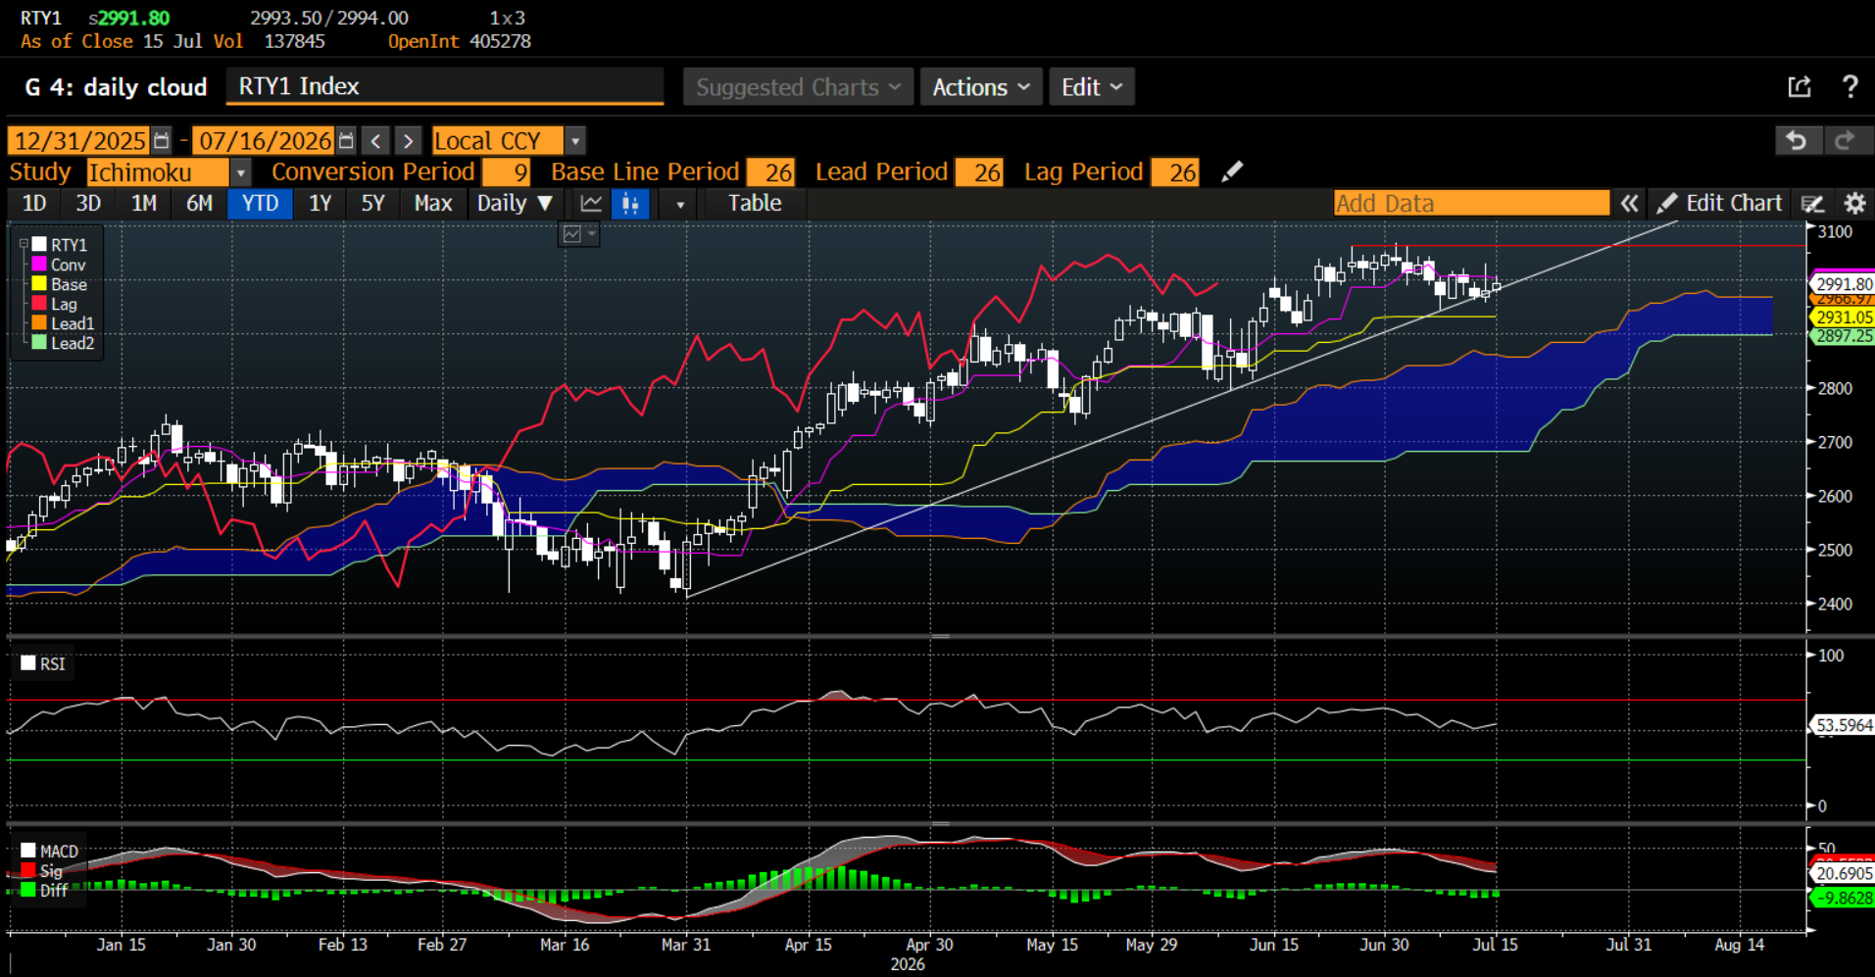
Task: Click the Local CCY currency field
Action: (498, 140)
